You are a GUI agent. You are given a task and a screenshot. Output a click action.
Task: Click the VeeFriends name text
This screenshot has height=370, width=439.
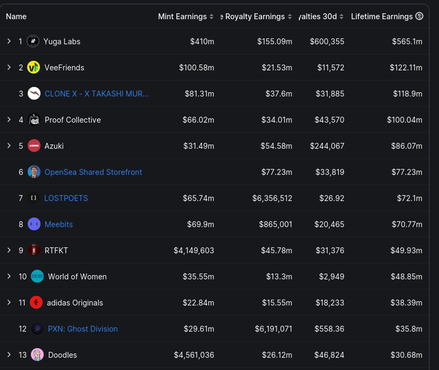point(64,68)
